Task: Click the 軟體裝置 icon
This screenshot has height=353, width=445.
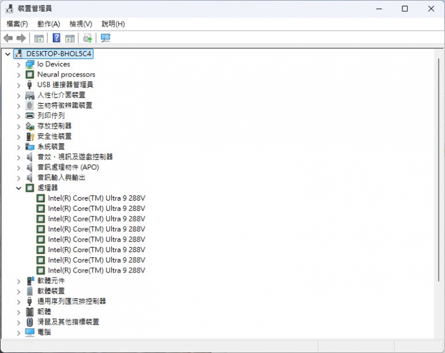Action: pyautogui.click(x=30, y=291)
